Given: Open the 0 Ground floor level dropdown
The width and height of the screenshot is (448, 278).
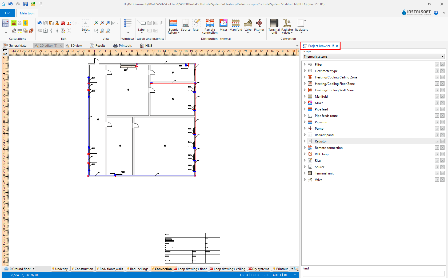Looking at the screenshot, I should point(33,269).
